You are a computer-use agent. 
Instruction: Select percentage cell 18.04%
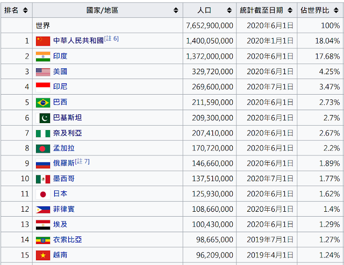coord(327,41)
